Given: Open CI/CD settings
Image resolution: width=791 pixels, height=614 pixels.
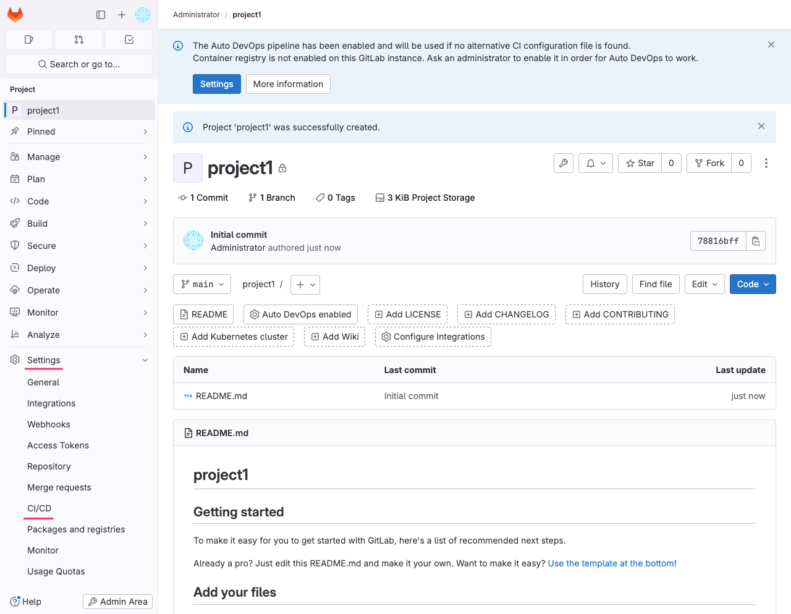Looking at the screenshot, I should (40, 508).
